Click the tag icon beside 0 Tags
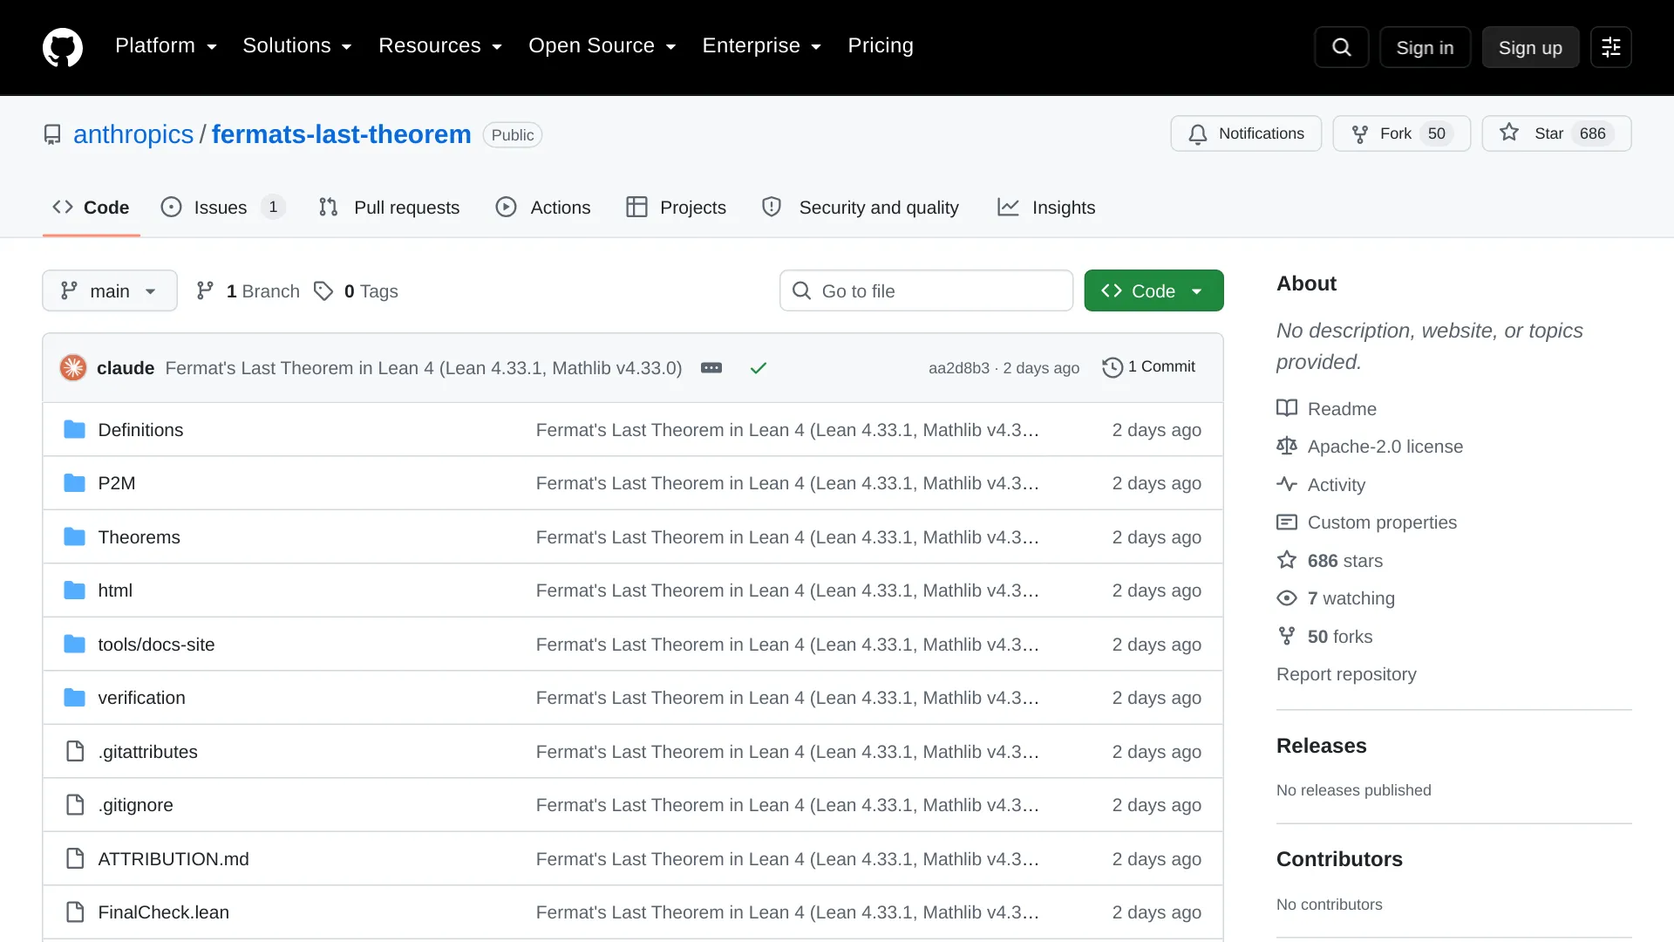The image size is (1674, 942). point(323,291)
